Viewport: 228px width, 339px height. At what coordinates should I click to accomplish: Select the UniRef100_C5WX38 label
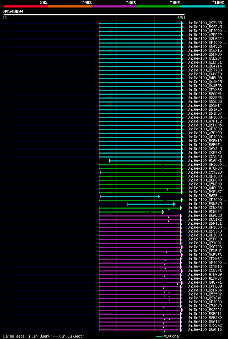click(x=205, y=208)
